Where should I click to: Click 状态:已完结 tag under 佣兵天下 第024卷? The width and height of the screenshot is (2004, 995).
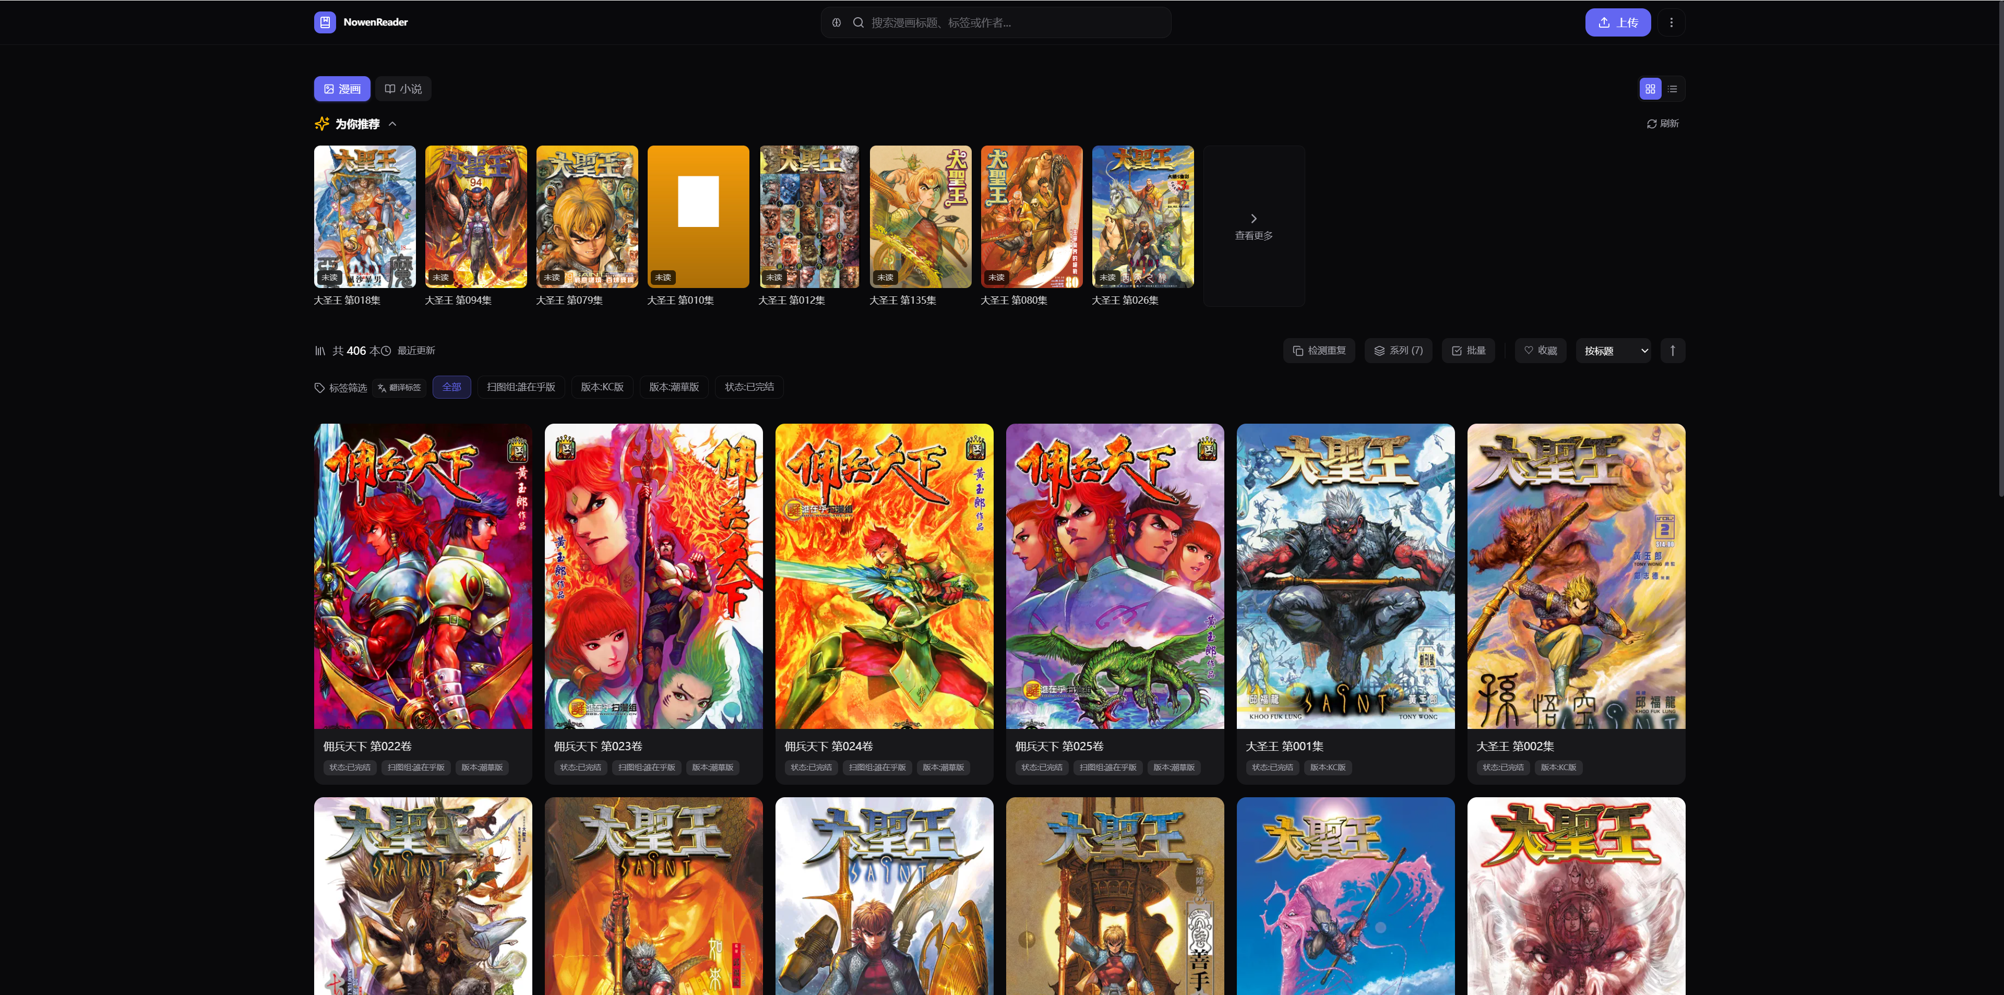[x=810, y=768]
